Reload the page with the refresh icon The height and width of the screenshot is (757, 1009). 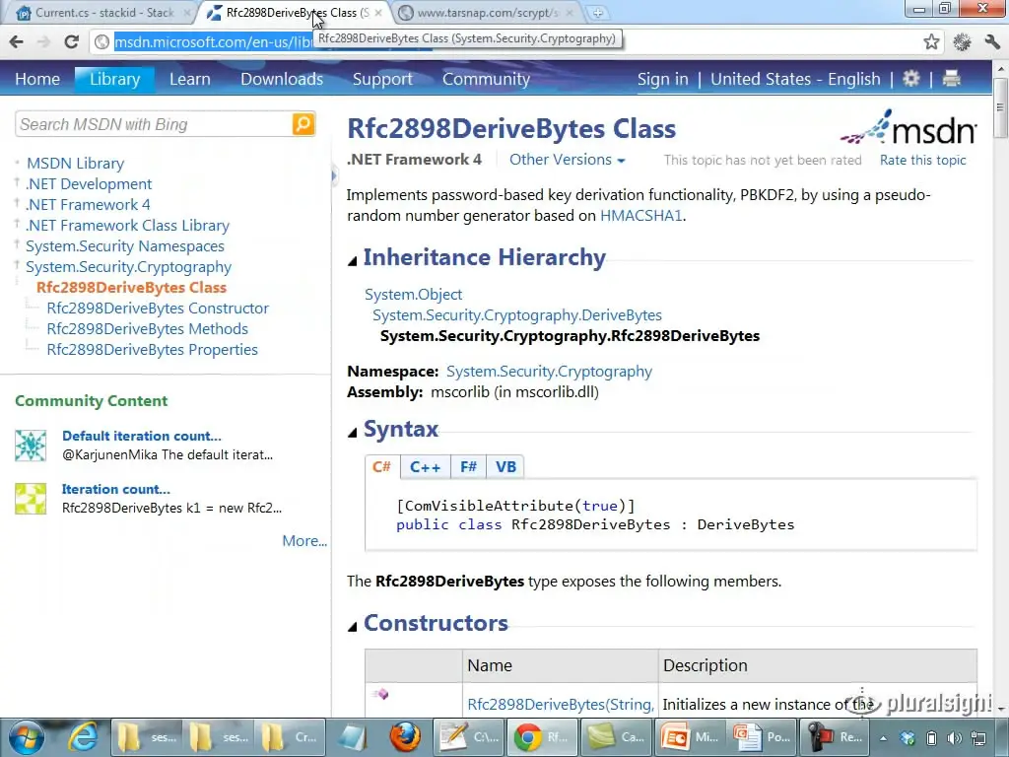click(x=71, y=41)
